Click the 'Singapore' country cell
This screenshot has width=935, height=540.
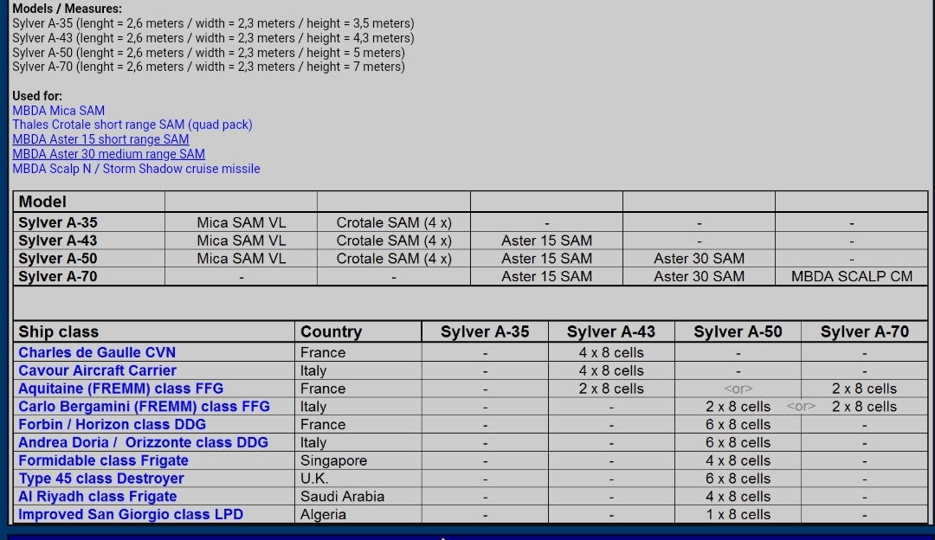tap(333, 460)
